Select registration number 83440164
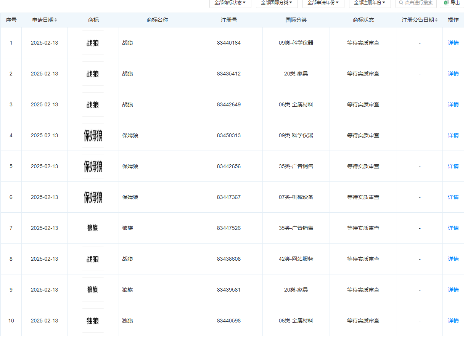 [x=229, y=43]
